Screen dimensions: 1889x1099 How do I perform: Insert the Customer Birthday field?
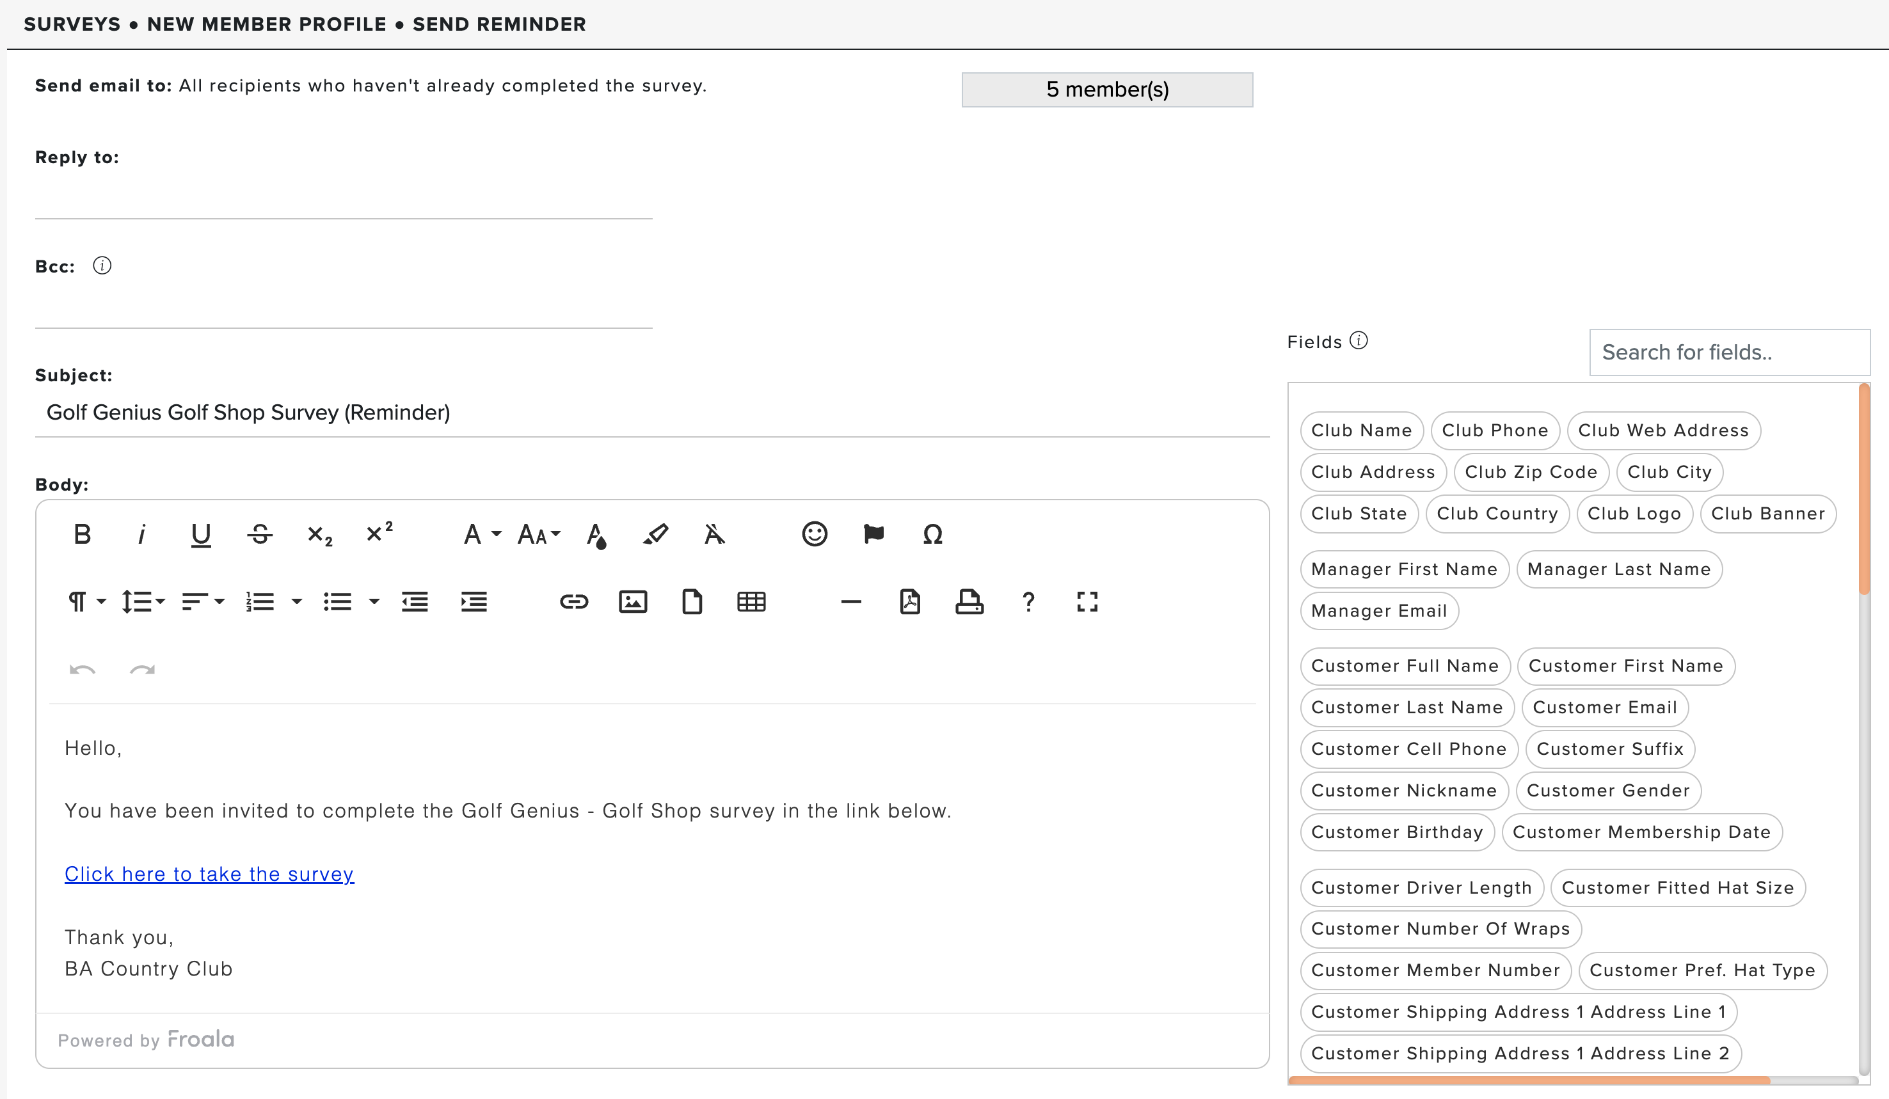click(1398, 832)
